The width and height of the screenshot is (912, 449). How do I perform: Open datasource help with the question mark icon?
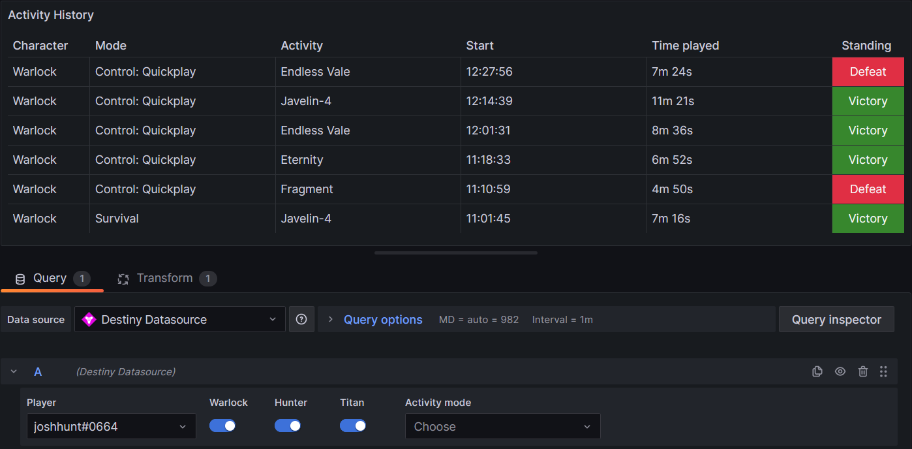click(301, 319)
